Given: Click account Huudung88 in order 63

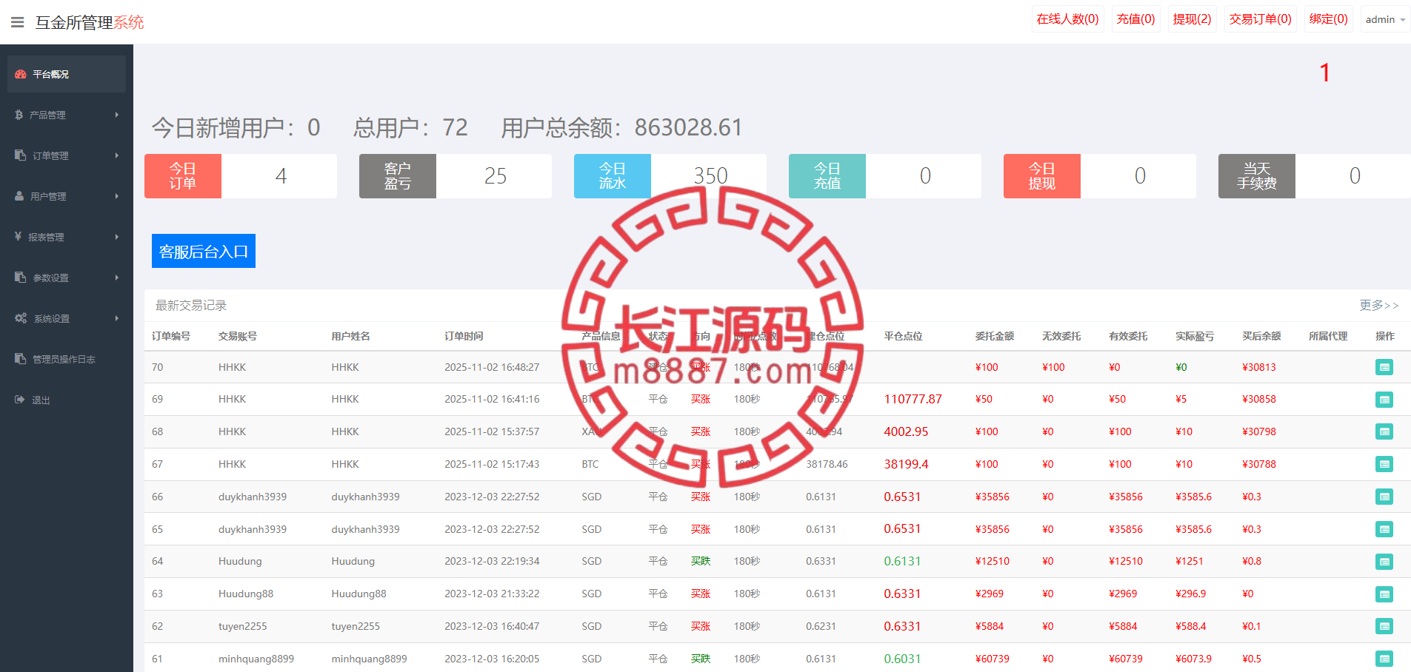Looking at the screenshot, I should click(x=246, y=594).
